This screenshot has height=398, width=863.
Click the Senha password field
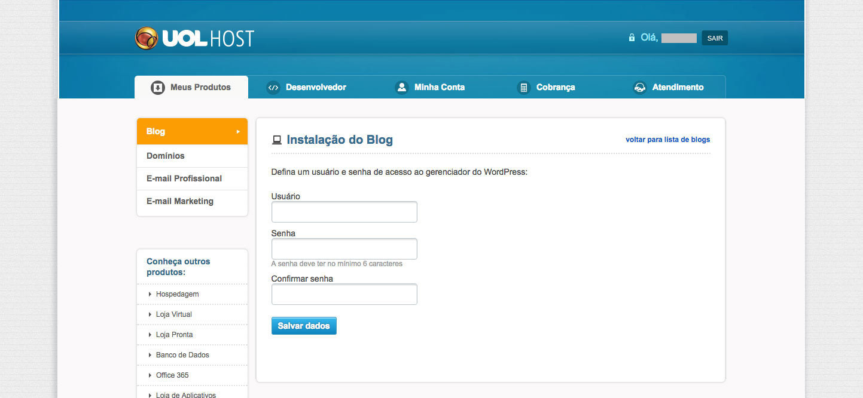pyautogui.click(x=344, y=249)
